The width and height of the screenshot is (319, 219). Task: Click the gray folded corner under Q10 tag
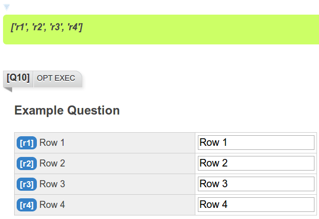(x=8, y=90)
